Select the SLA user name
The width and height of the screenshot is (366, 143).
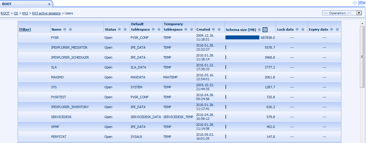54,67
